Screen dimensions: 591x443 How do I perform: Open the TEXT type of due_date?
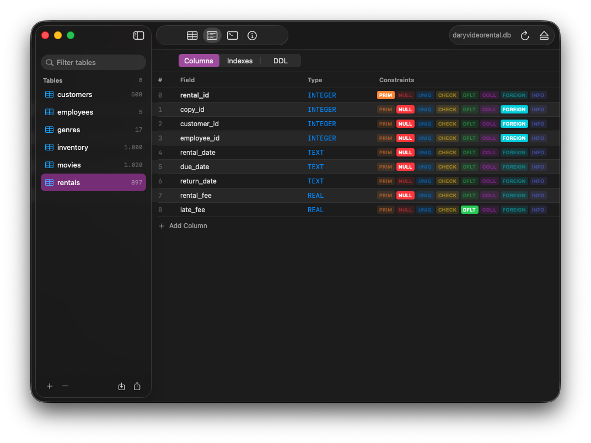pos(315,167)
